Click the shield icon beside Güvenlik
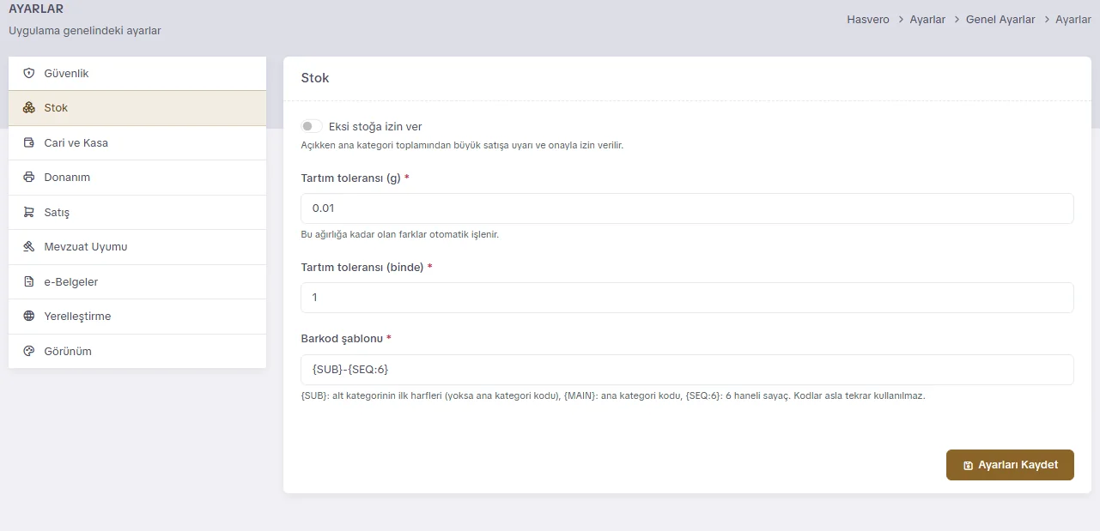The height and width of the screenshot is (531, 1100). [x=28, y=74]
